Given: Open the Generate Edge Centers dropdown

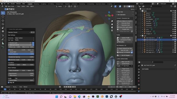Looking at the screenshot, I should tap(24, 38).
